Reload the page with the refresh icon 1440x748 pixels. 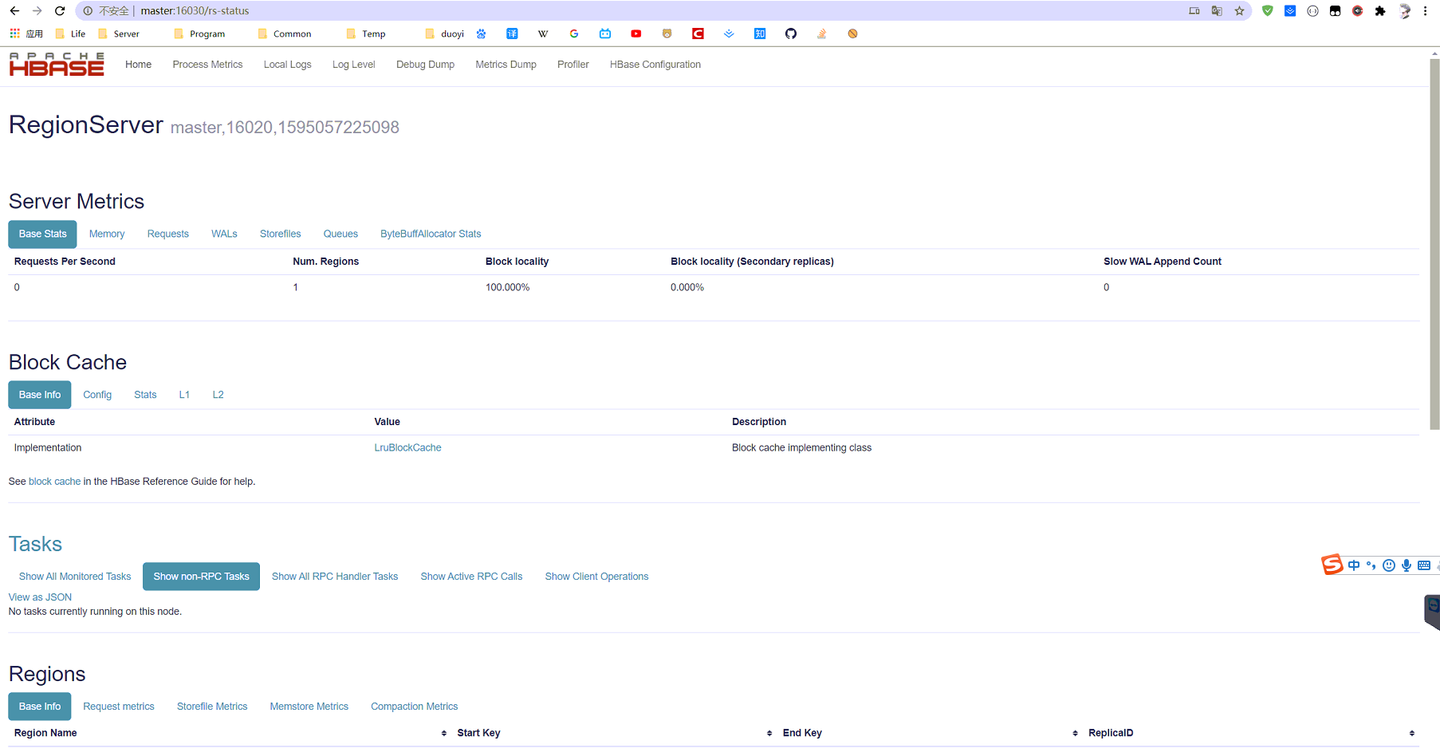(60, 11)
